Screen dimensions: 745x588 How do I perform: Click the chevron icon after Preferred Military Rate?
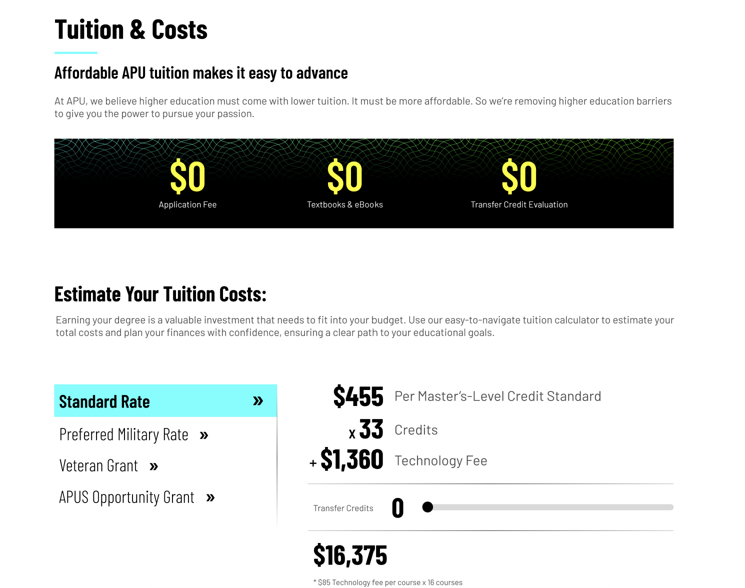(204, 435)
